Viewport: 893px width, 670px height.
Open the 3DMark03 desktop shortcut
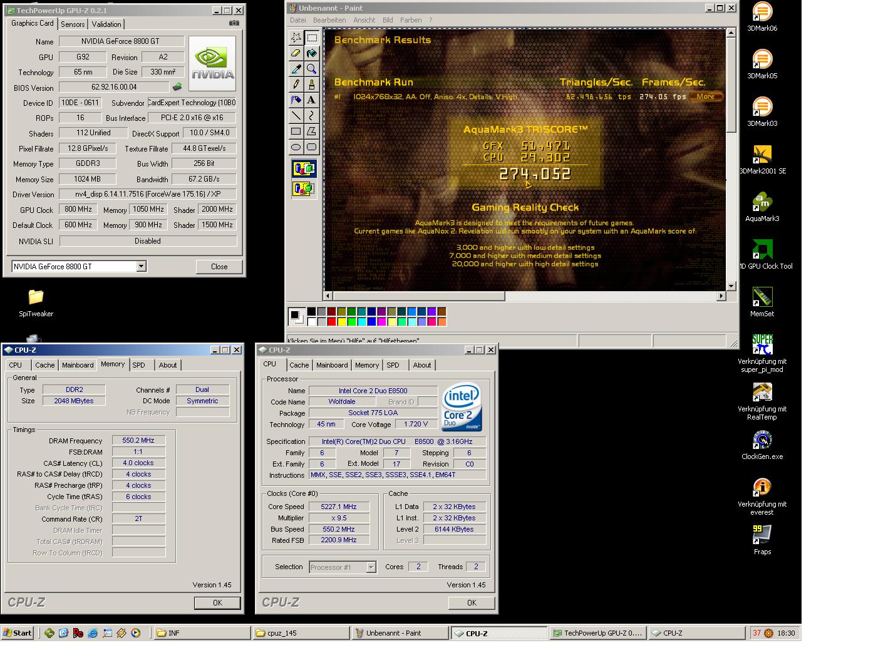(762, 112)
